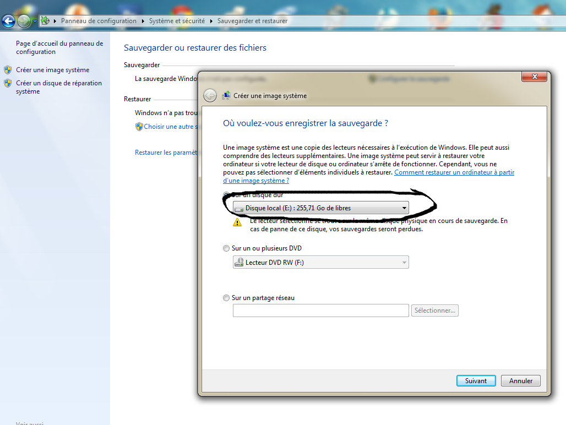Click shield icon beside Créer une image système
This screenshot has width=566, height=425.
[8, 70]
